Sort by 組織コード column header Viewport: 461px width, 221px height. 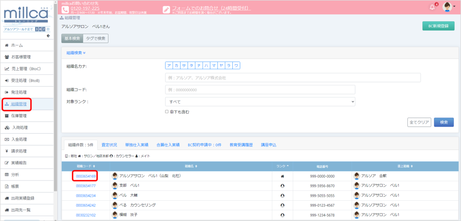pos(85,166)
